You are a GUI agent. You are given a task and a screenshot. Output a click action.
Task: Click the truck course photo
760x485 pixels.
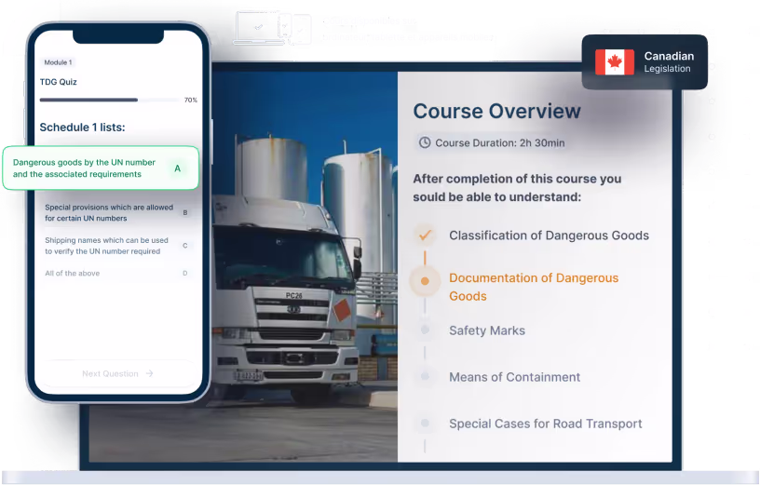pos(305,266)
